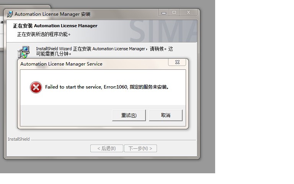The height and width of the screenshot is (184, 294).
Task: Click the Automation License Manager 安装 title bar
Action: coord(52,14)
